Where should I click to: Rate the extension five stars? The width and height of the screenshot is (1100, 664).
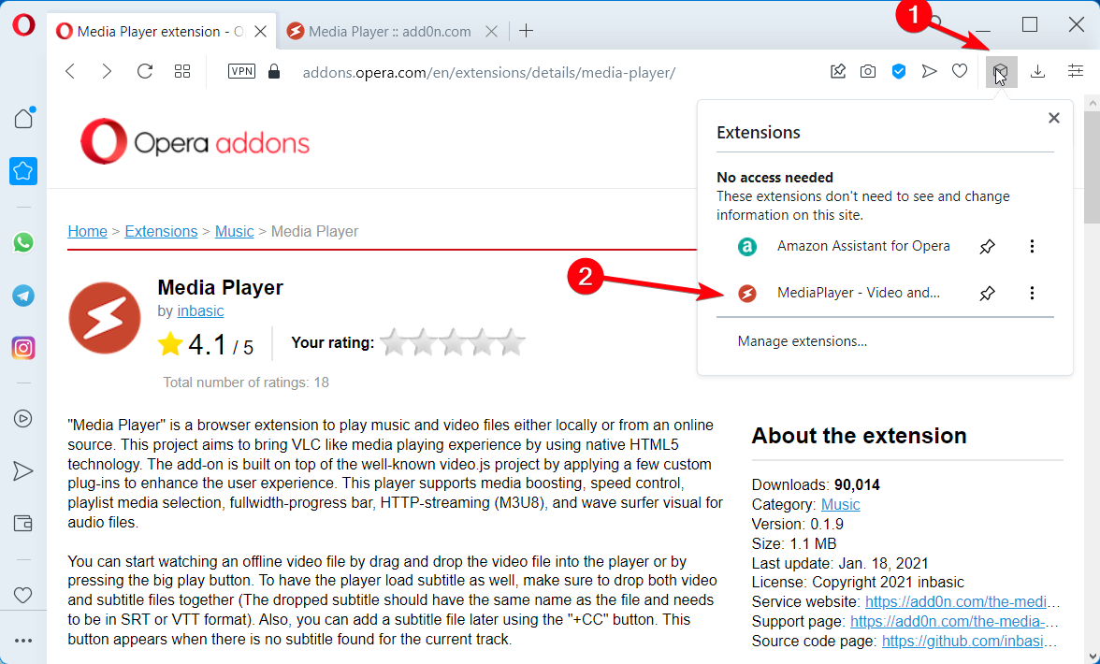(513, 343)
